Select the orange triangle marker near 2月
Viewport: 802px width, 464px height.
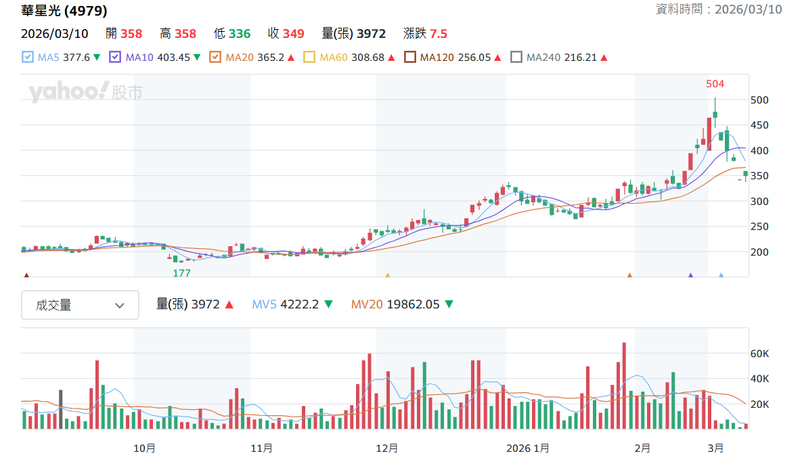[629, 275]
